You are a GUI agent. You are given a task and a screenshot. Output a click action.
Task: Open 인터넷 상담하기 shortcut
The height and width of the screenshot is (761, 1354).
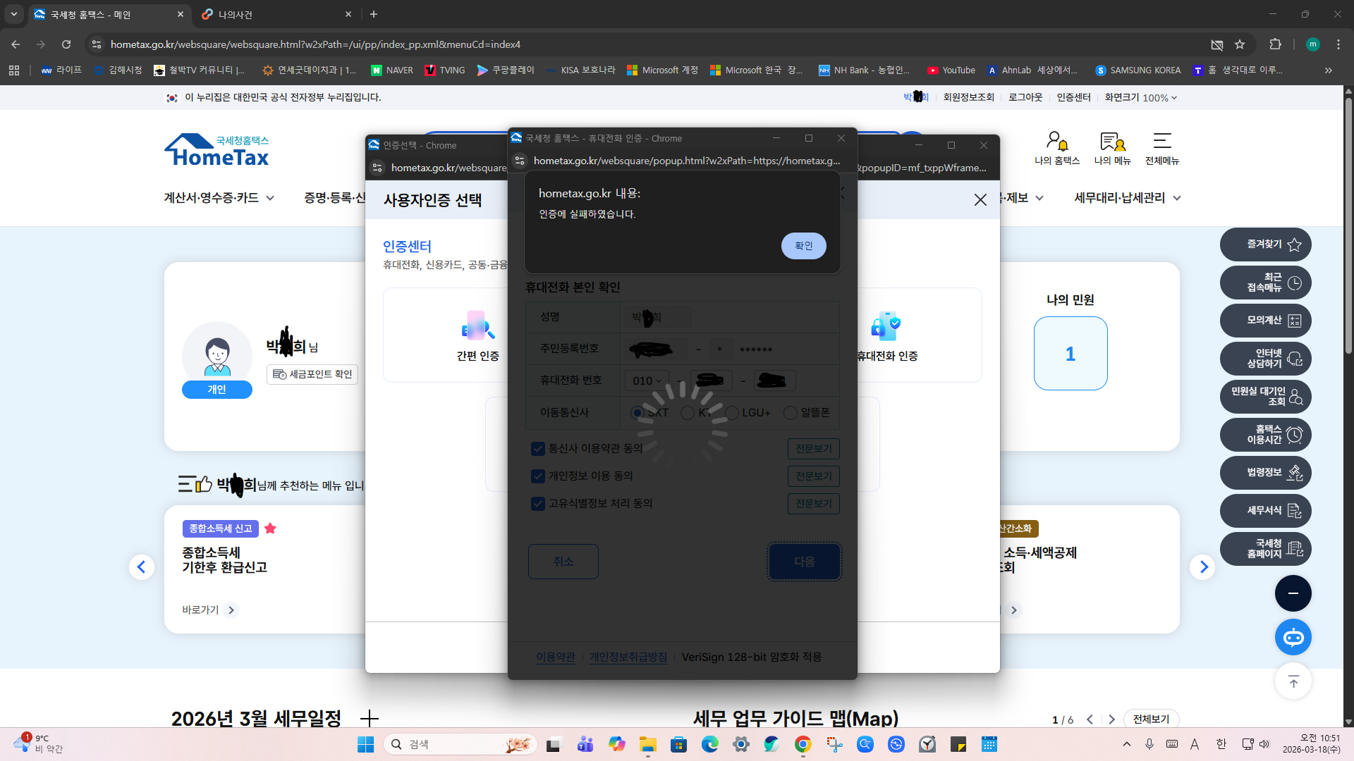1266,359
